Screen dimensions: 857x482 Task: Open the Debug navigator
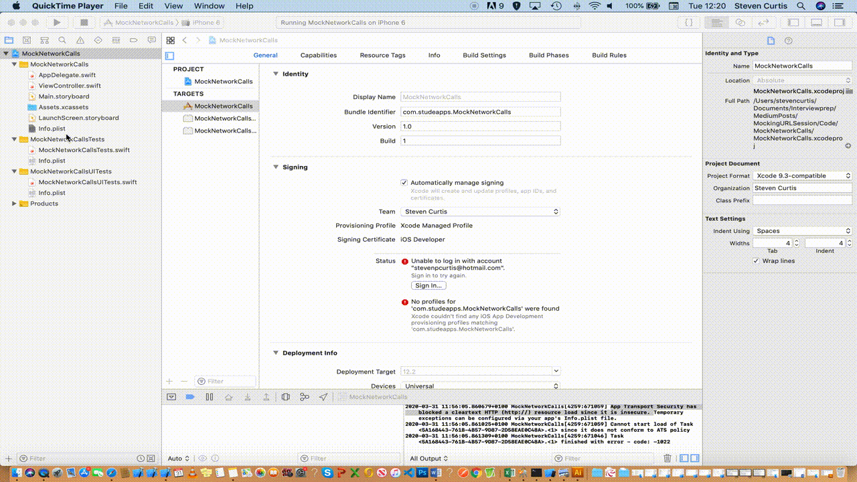[x=116, y=40]
